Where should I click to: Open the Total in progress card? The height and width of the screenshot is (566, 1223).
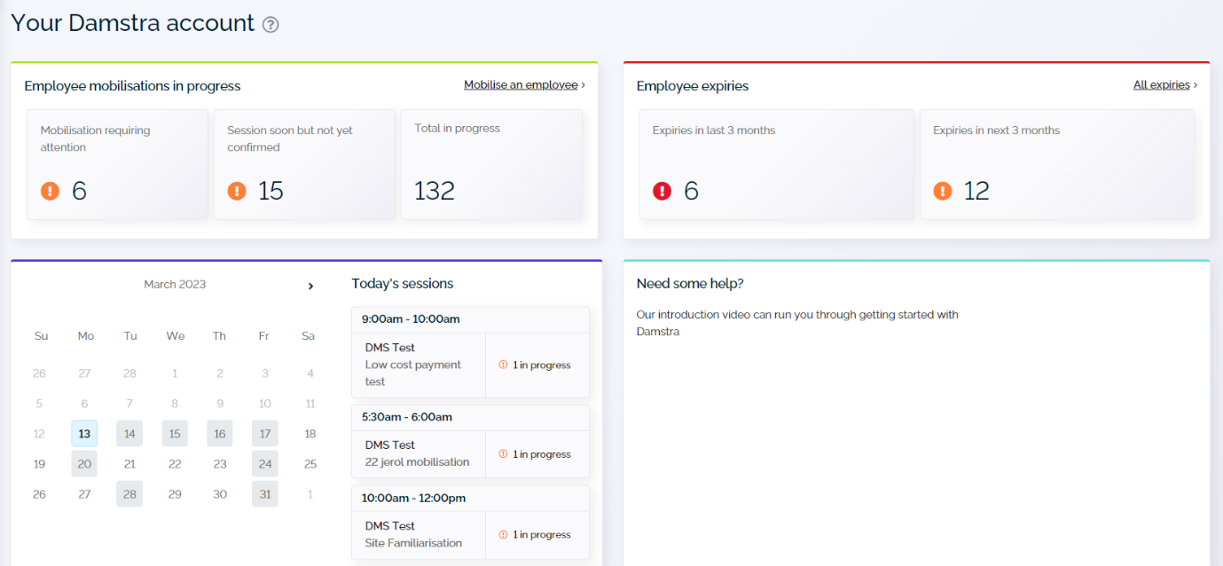(x=491, y=164)
